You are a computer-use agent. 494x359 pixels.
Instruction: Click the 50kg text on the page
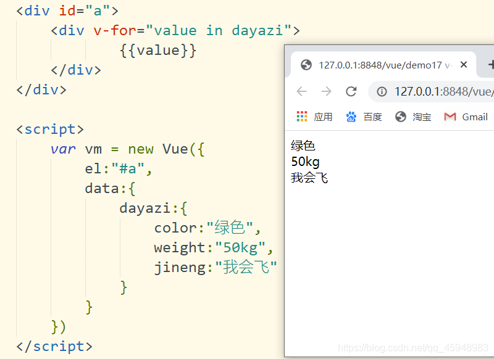[305, 162]
